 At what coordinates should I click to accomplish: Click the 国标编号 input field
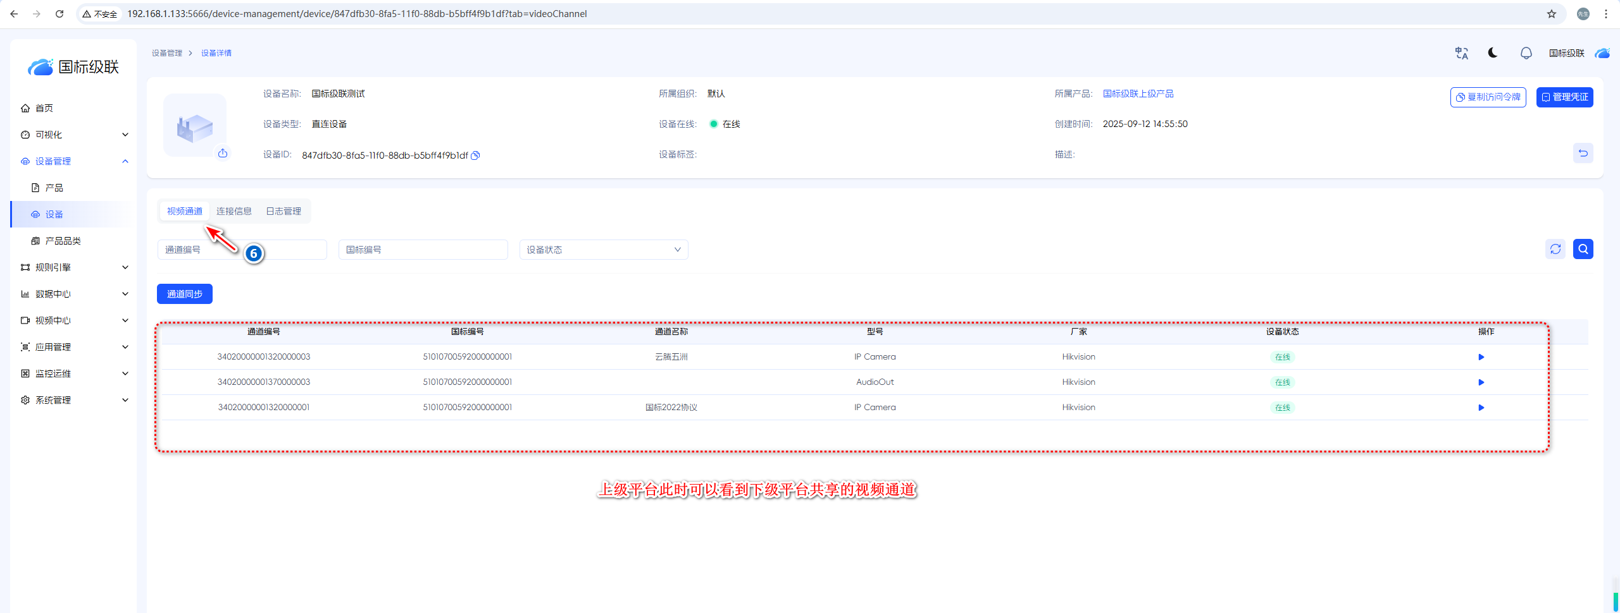(x=423, y=250)
